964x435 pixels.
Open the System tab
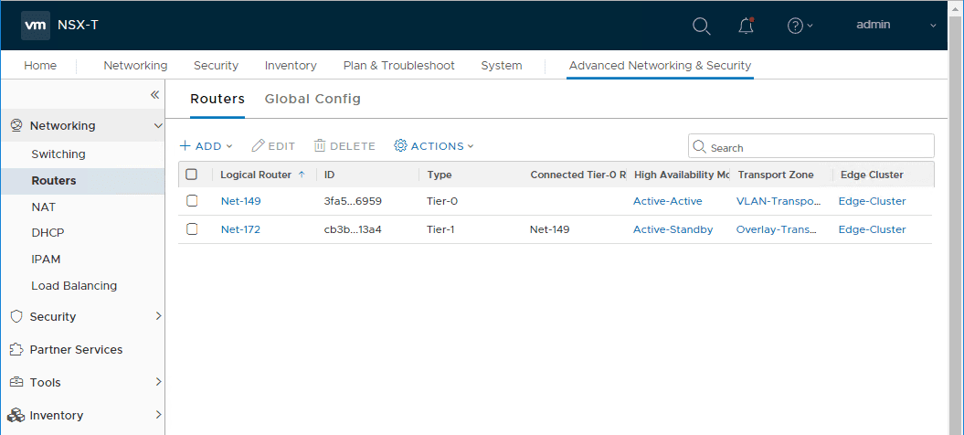502,66
